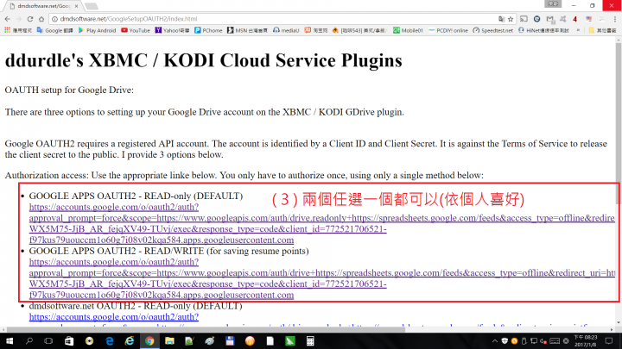Open the Google Translate bookmark
The width and height of the screenshot is (622, 349).
[x=54, y=30]
